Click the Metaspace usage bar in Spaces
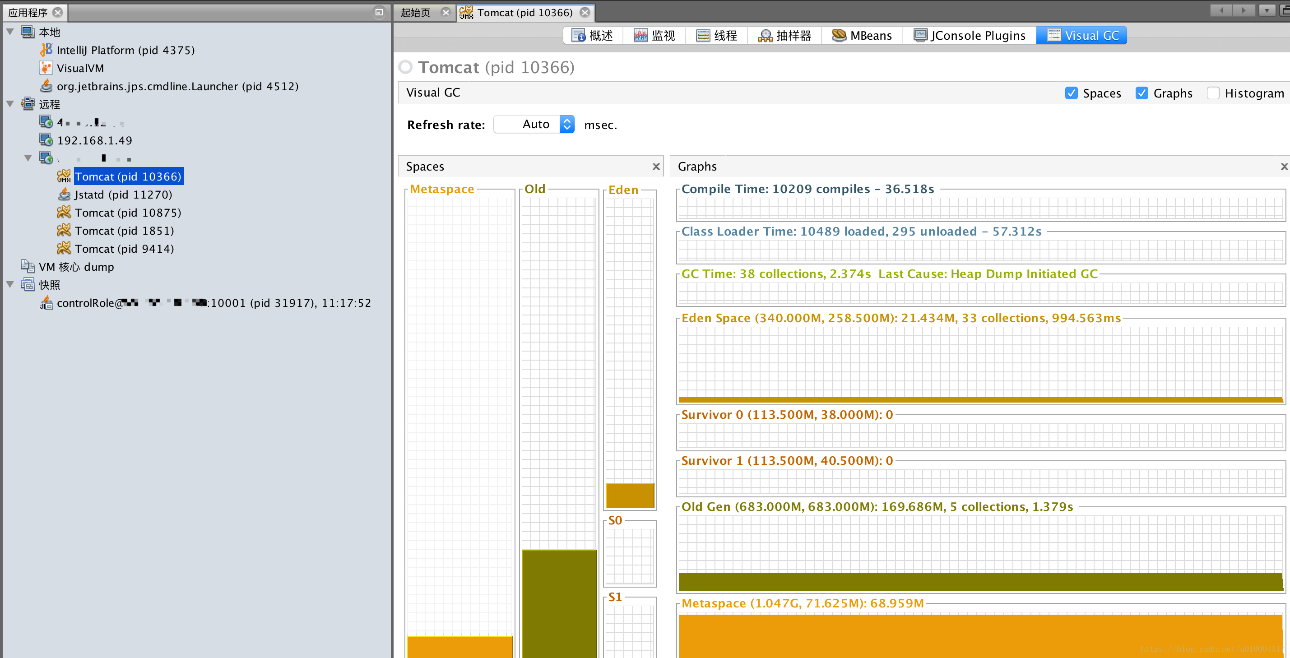This screenshot has height=658, width=1290. [459, 647]
